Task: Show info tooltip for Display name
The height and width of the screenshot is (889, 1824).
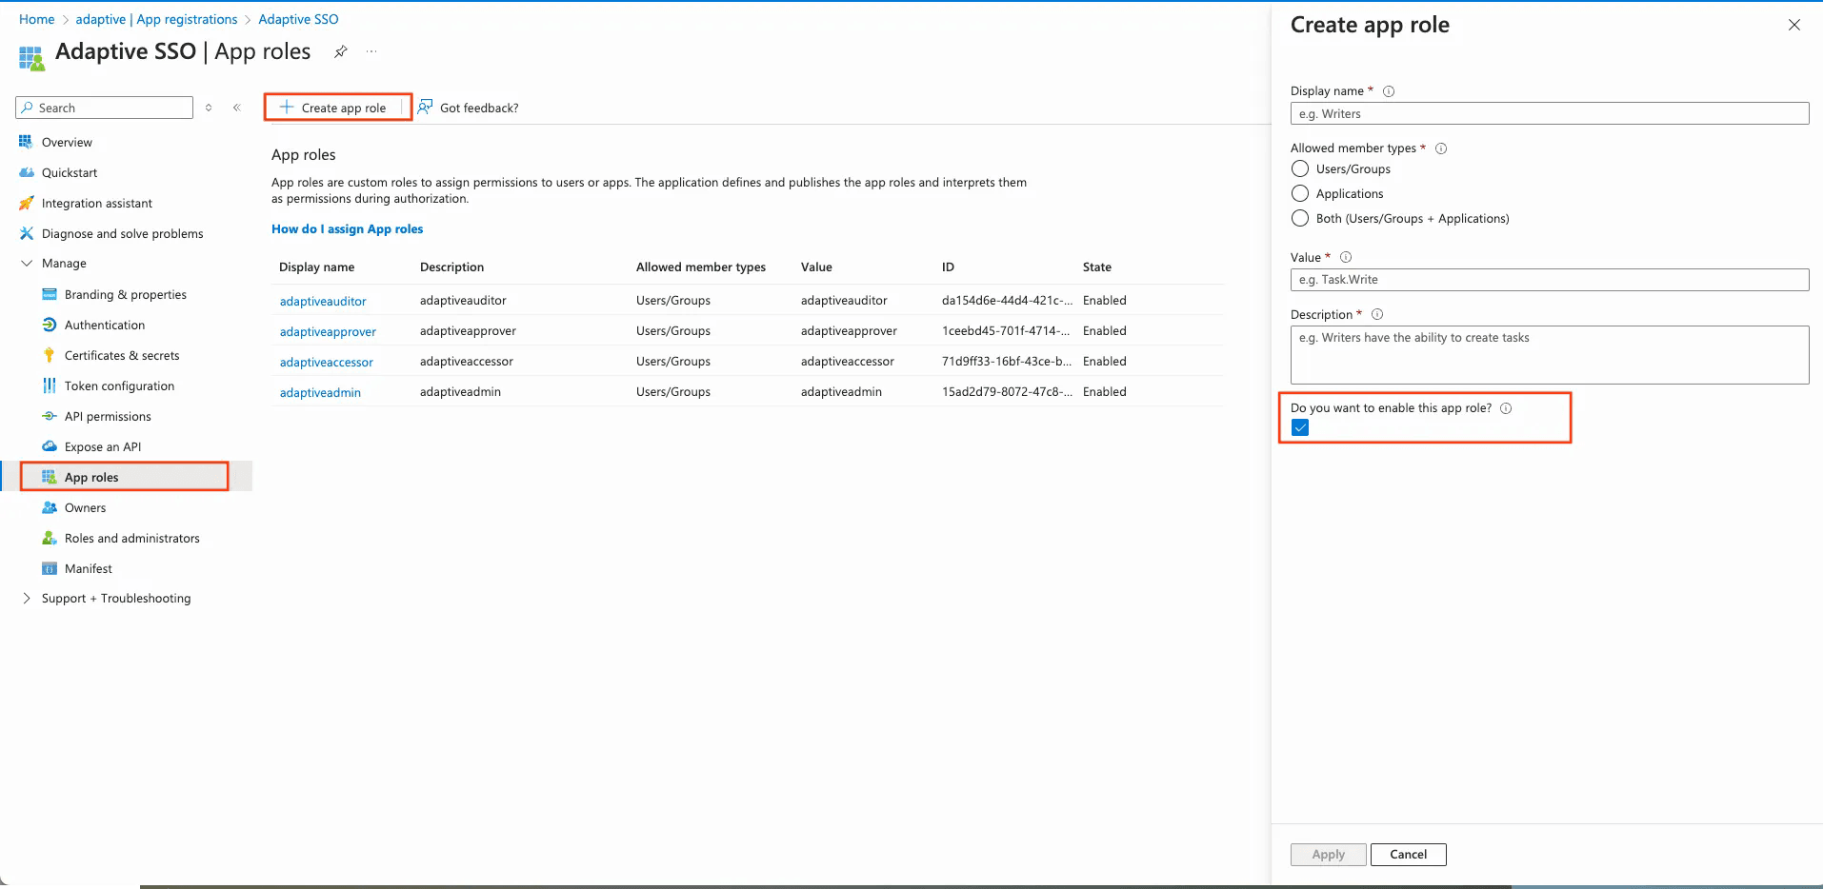Action: (x=1389, y=91)
